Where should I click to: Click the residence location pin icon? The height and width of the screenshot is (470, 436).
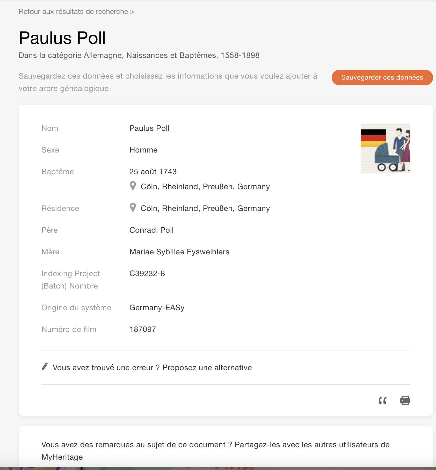[133, 208]
